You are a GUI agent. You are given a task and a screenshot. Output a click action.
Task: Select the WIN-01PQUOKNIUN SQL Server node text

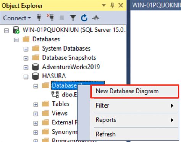(74, 30)
